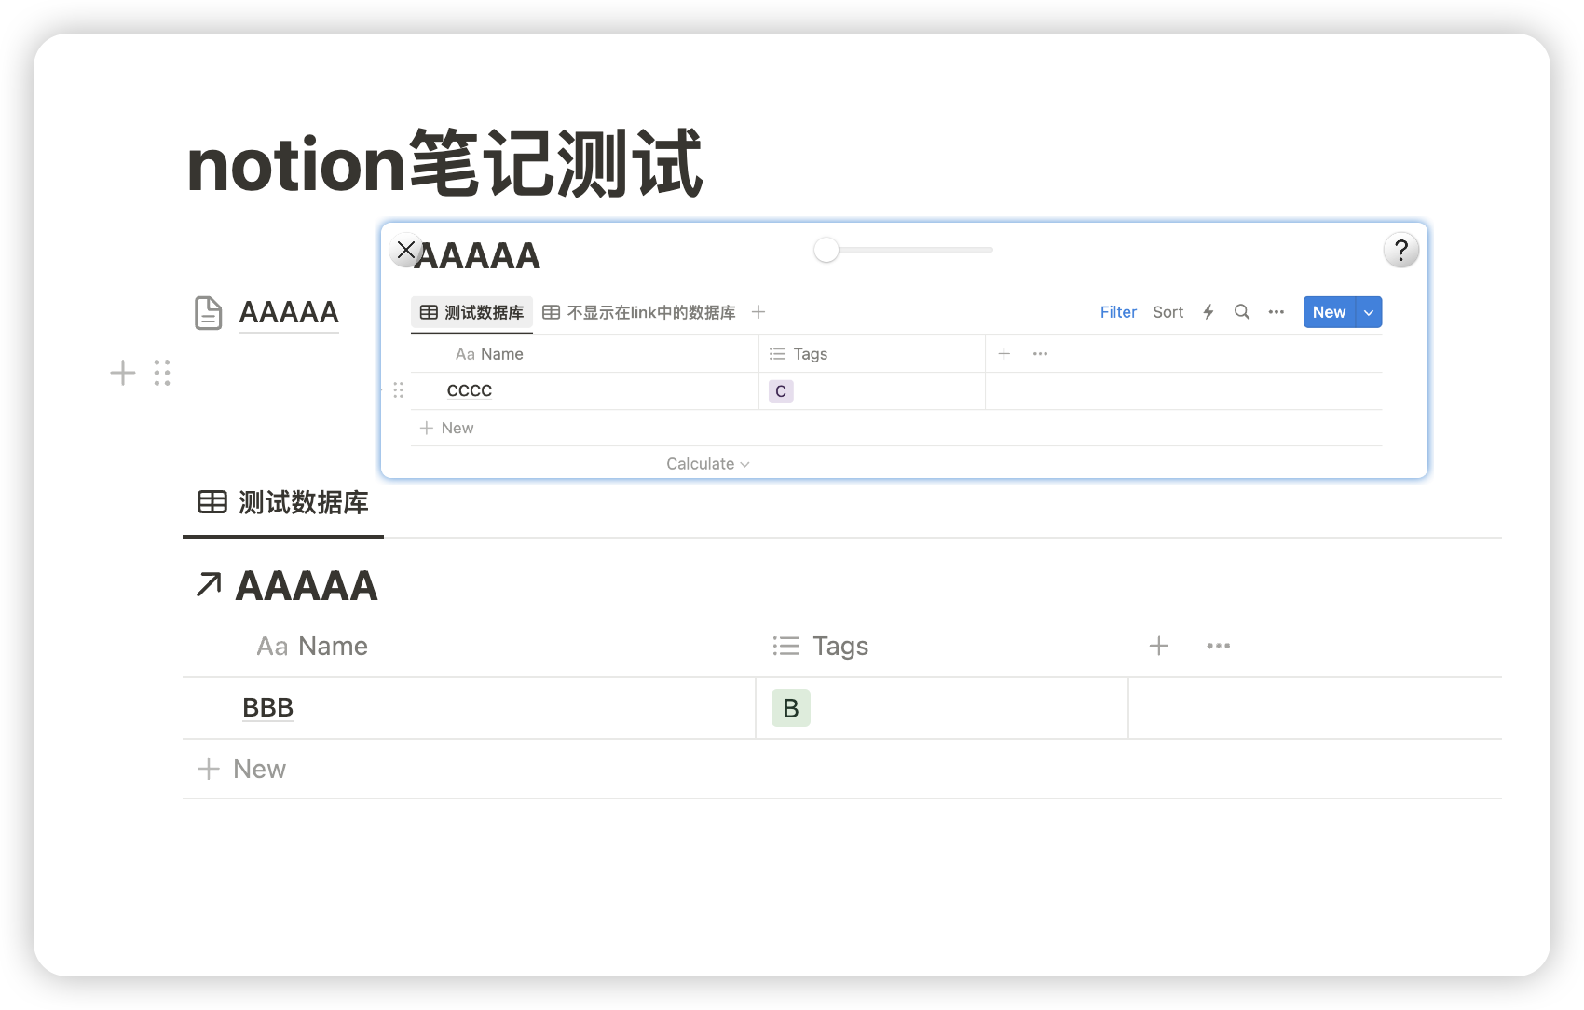Close the AAAAA preview popup
The image size is (1584, 1010).
406,250
